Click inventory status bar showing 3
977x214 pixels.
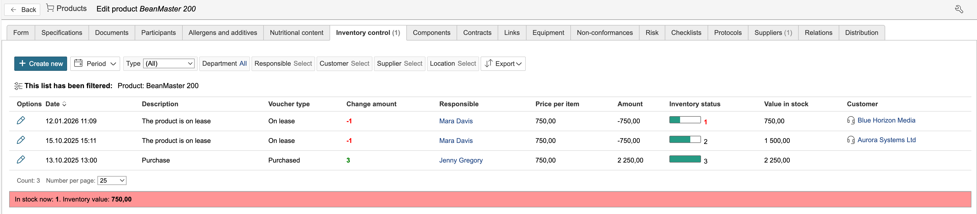[x=685, y=159]
